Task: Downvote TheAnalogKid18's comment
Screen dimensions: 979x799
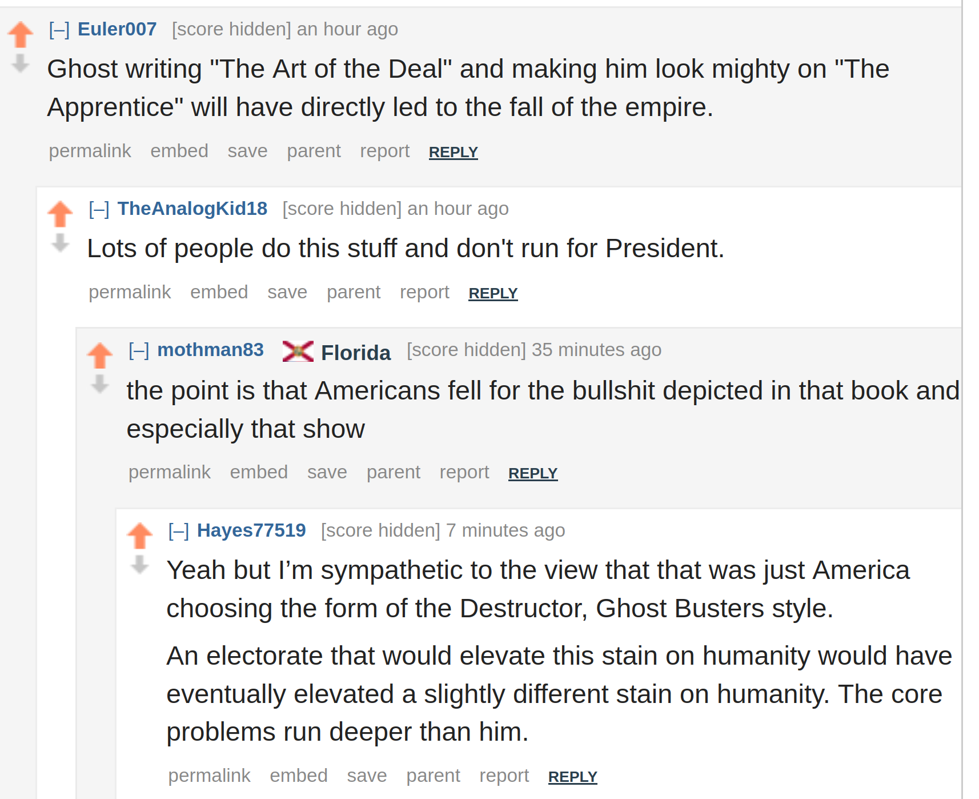Action: tap(60, 242)
